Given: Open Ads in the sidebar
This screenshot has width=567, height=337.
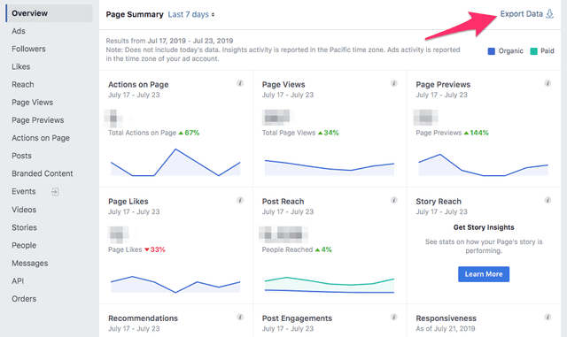Looking at the screenshot, I should 19,31.
